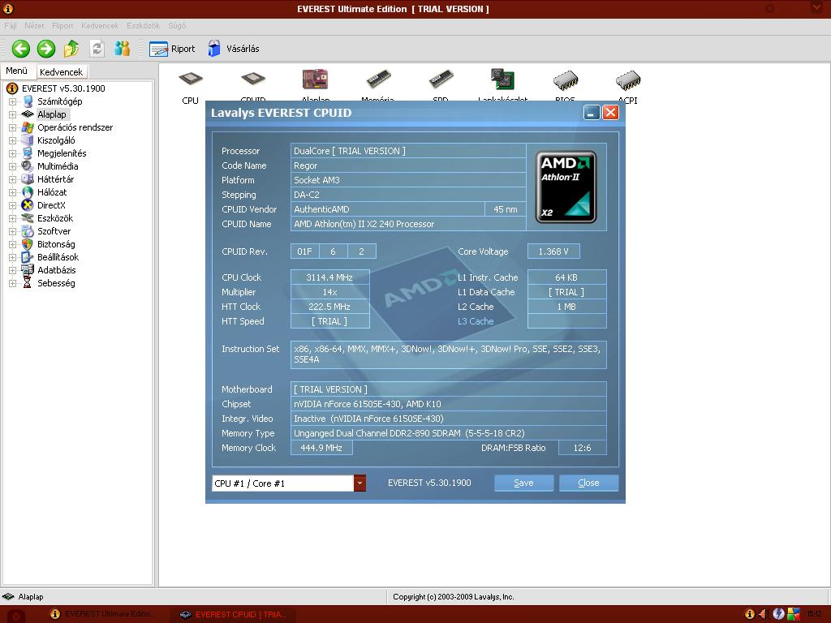
Task: Open the Fájl menu
Action: point(11,25)
